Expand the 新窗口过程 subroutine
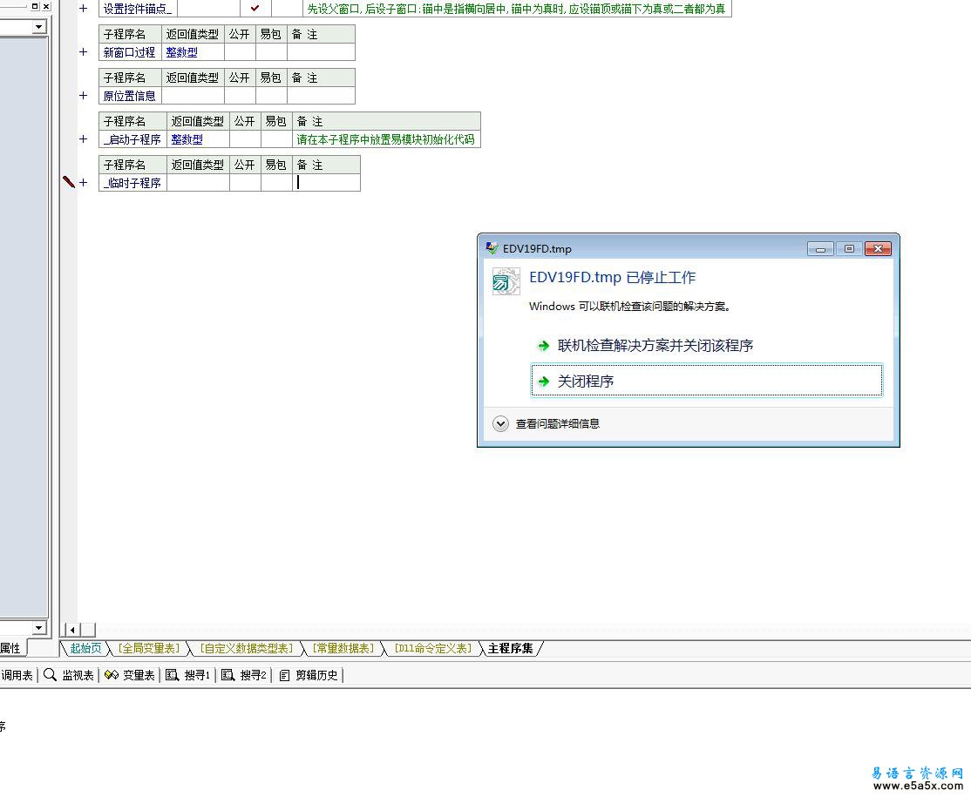Image resolution: width=971 pixels, height=797 pixels. tap(84, 52)
